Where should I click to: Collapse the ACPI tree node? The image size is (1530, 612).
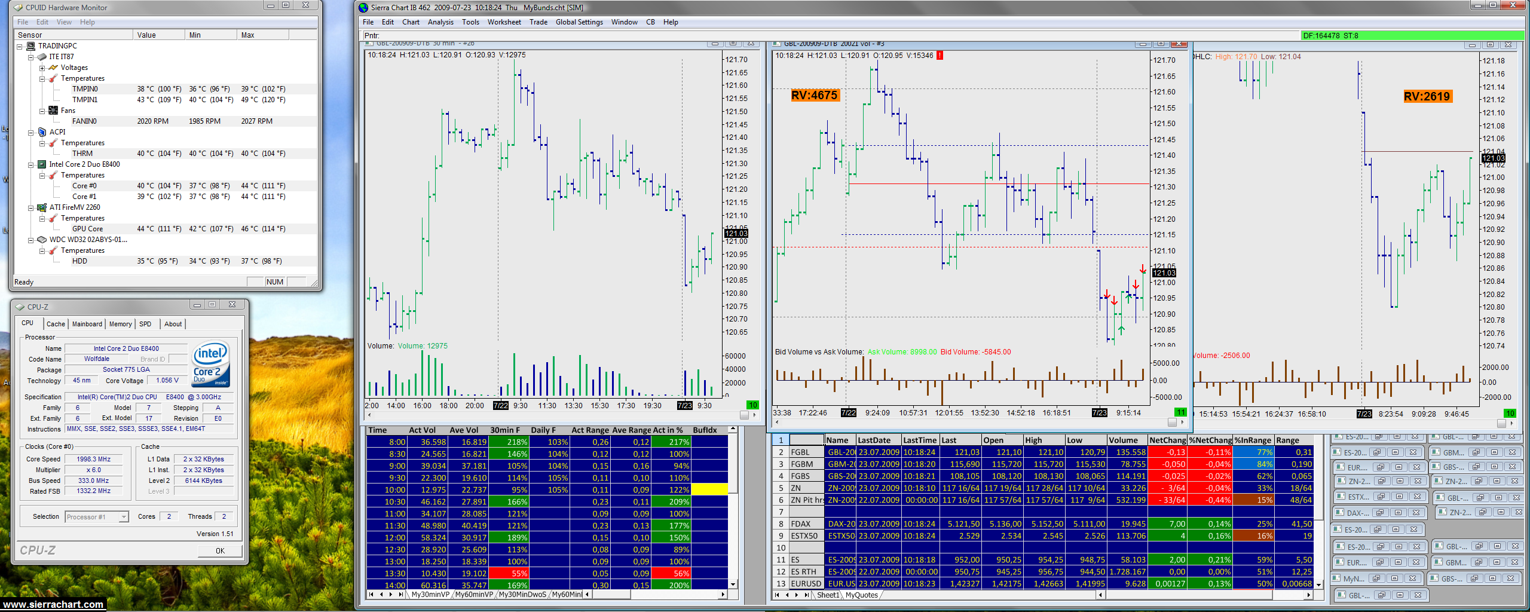31,132
